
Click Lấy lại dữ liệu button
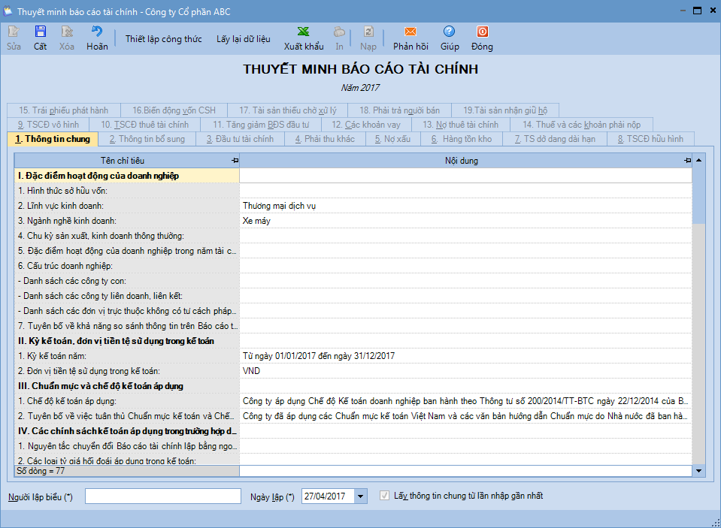click(x=243, y=39)
